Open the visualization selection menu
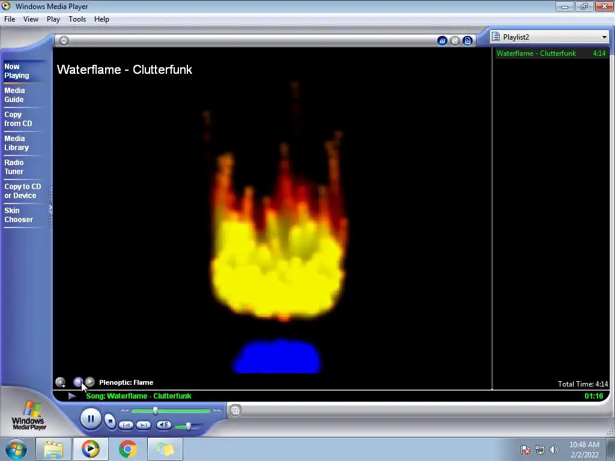 tap(61, 382)
